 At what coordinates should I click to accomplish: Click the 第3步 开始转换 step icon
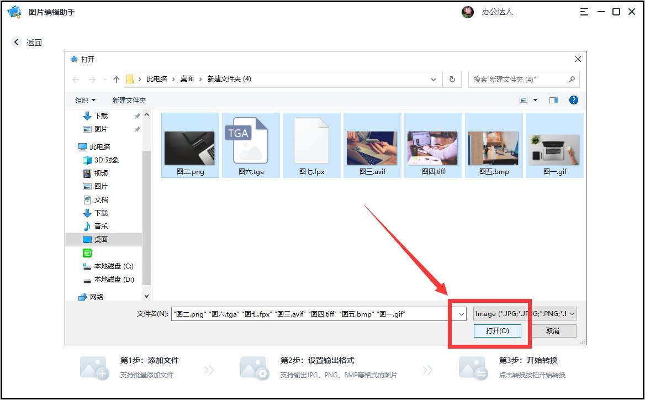point(472,366)
